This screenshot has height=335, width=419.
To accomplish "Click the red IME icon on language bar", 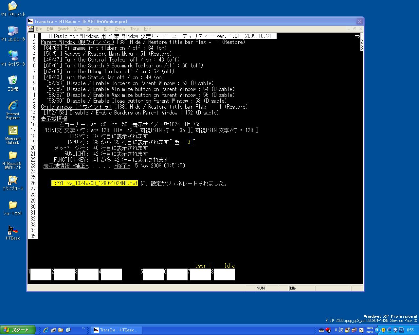I will [x=328, y=330].
